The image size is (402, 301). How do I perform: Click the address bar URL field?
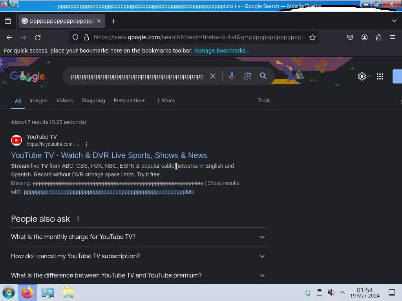pyautogui.click(x=199, y=37)
